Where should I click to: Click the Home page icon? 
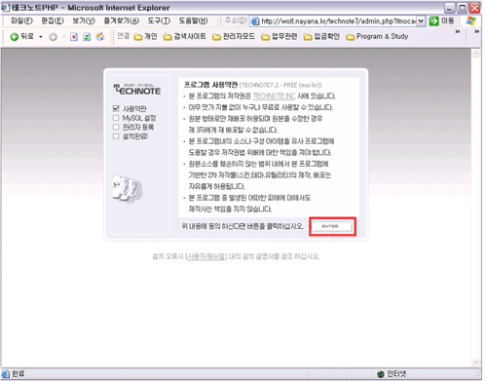tap(100, 37)
